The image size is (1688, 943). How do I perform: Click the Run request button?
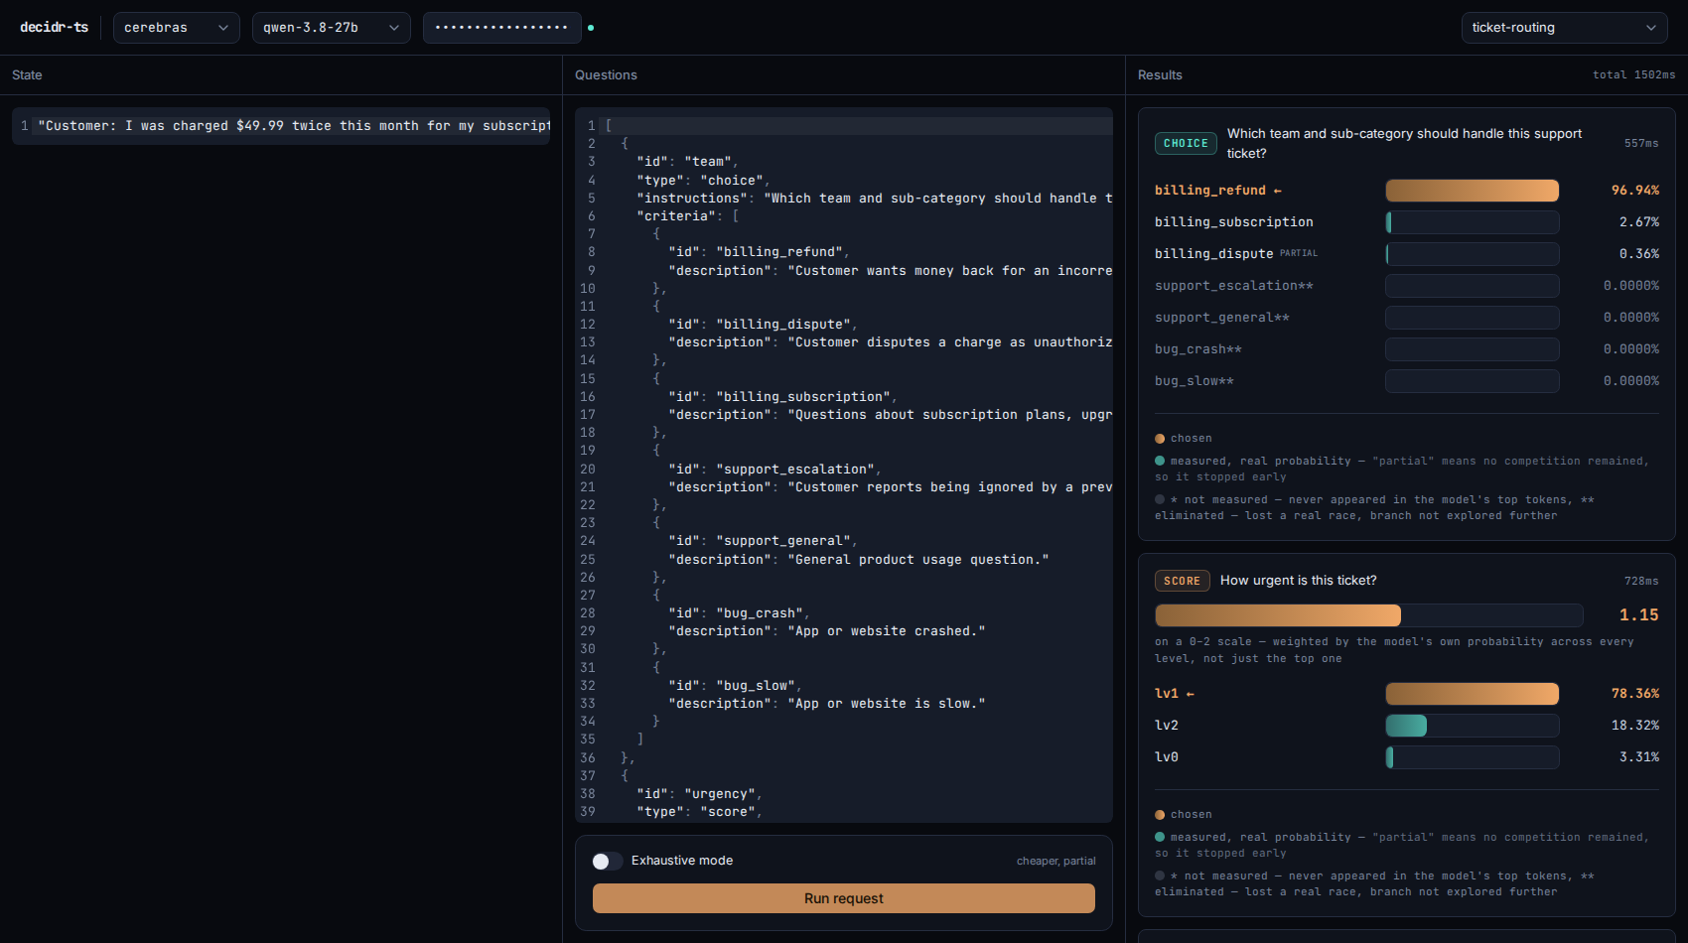(844, 898)
